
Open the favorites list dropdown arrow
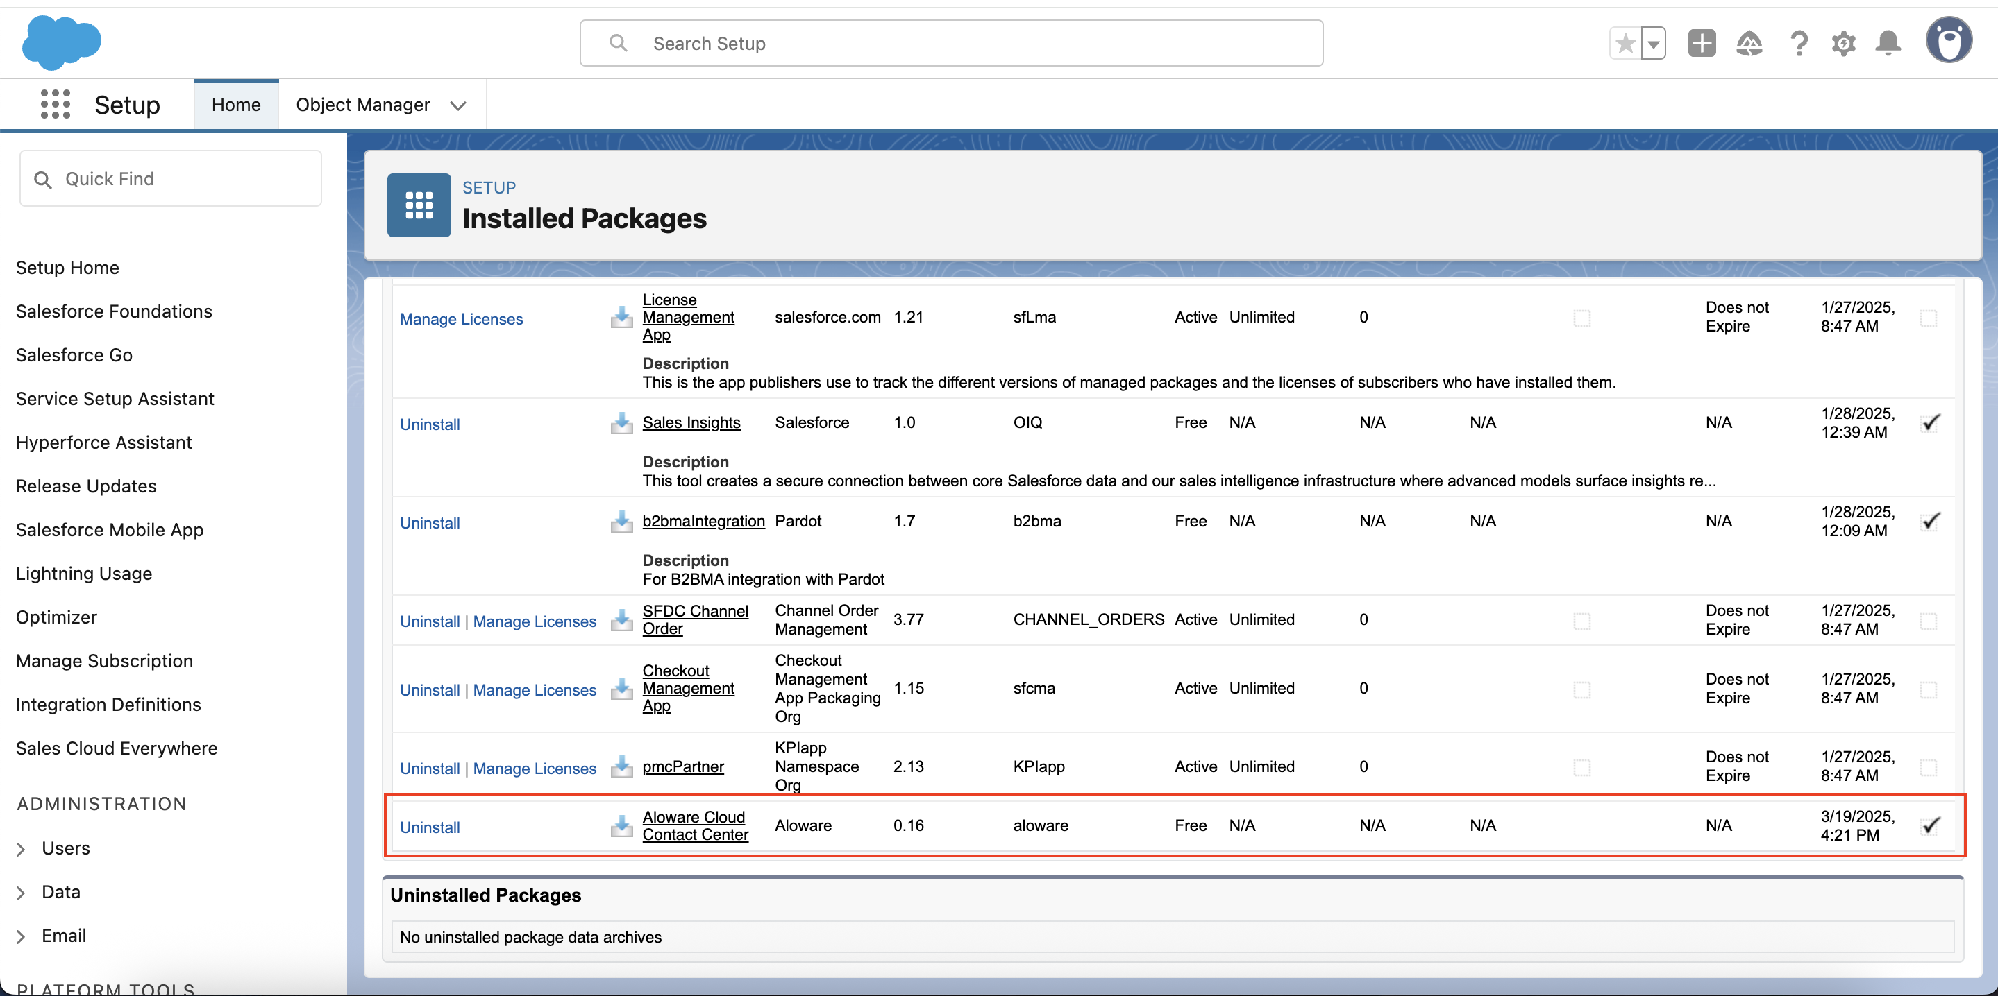(1654, 44)
